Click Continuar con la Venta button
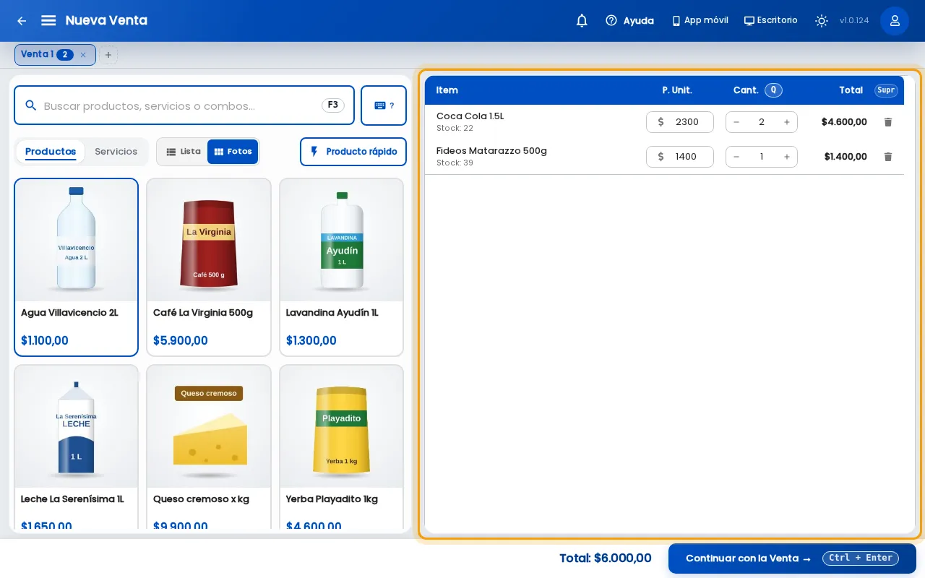Image resolution: width=925 pixels, height=578 pixels. click(x=792, y=558)
